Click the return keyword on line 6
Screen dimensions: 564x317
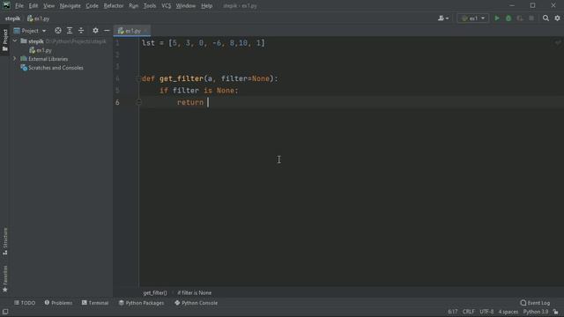(x=190, y=102)
